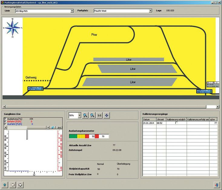222x190 pixels.
Task: Click the exit door icon
Action: 216,185
